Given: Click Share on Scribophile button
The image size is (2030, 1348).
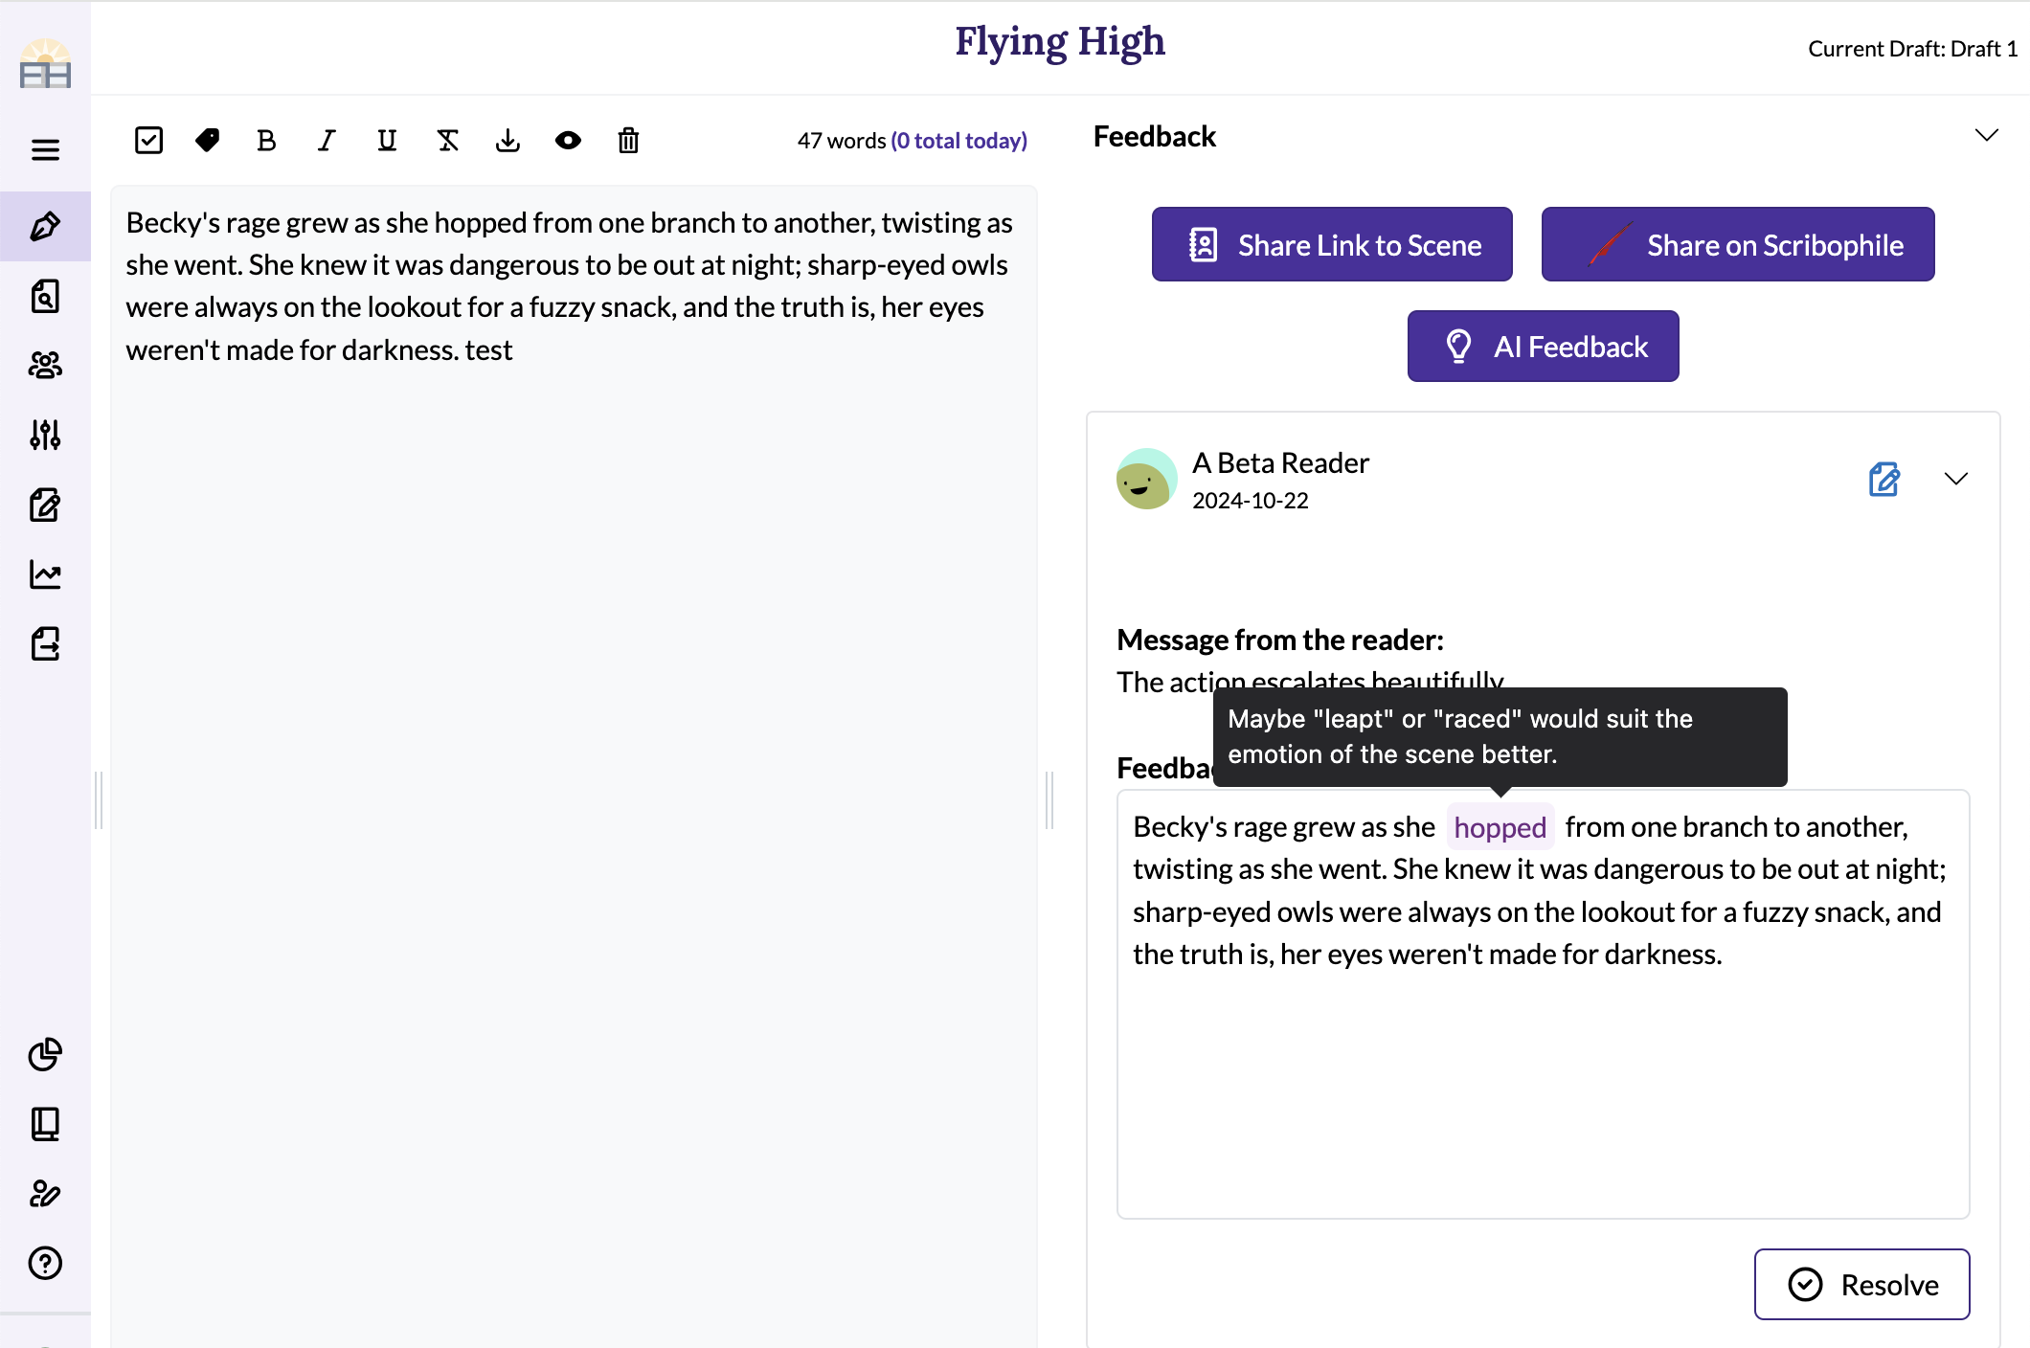Looking at the screenshot, I should 1740,245.
